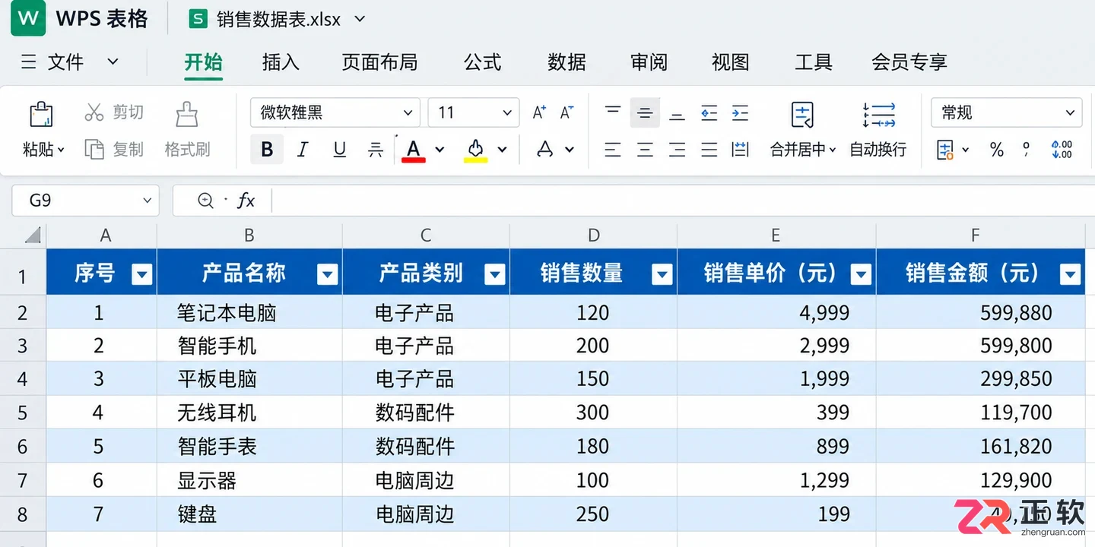Click the decimal places .00 icon

1062,150
